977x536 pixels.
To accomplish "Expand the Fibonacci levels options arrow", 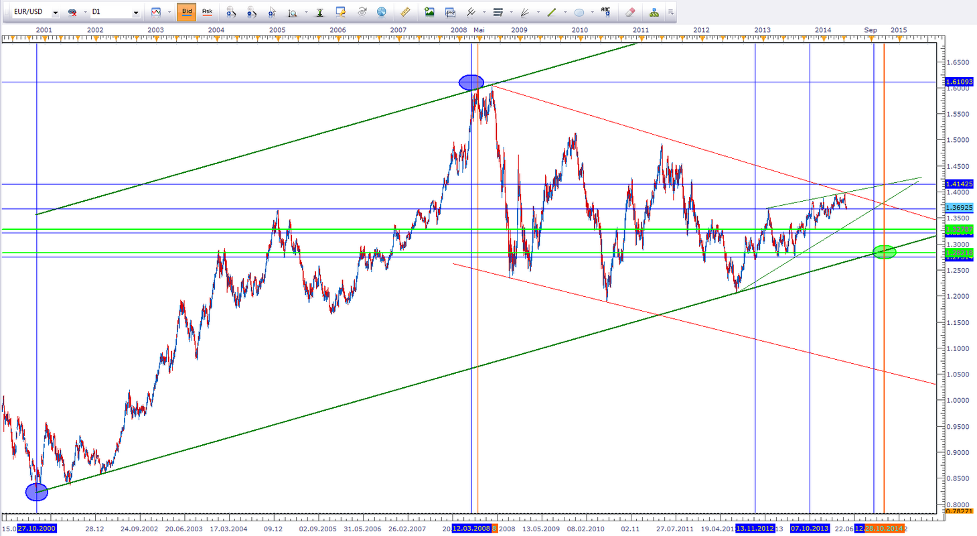I will pyautogui.click(x=511, y=12).
